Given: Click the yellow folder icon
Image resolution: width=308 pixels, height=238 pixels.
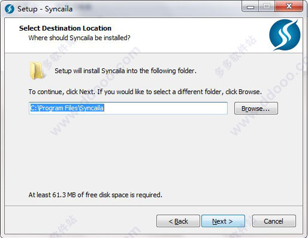Looking at the screenshot, I should [x=37, y=71].
